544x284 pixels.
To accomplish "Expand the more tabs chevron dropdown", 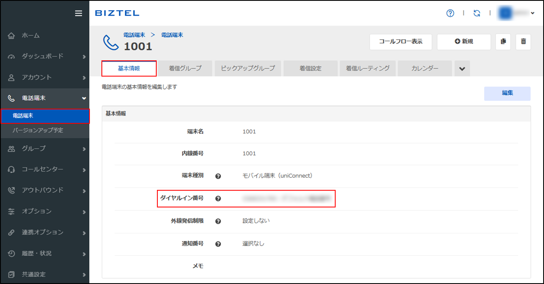I will (x=462, y=69).
